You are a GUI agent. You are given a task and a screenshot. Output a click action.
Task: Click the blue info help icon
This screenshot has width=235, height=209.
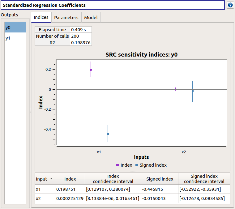[x=230, y=5]
